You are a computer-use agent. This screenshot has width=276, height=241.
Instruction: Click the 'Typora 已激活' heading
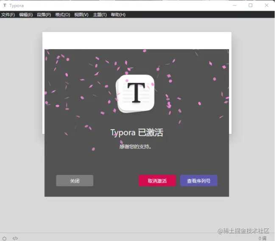pyautogui.click(x=137, y=133)
